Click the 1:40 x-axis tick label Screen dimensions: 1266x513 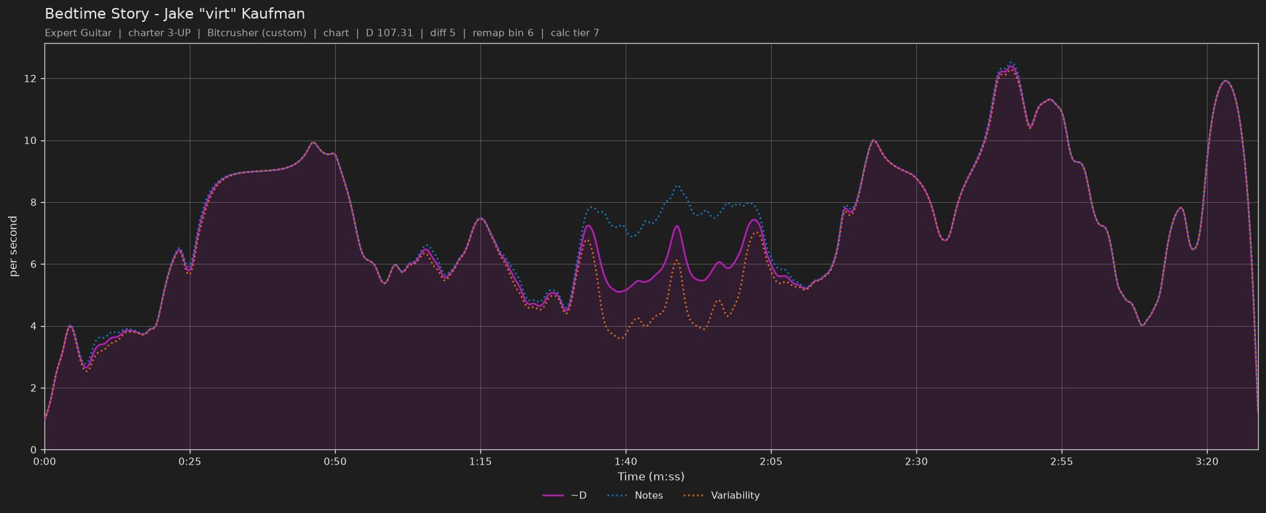pyautogui.click(x=626, y=461)
